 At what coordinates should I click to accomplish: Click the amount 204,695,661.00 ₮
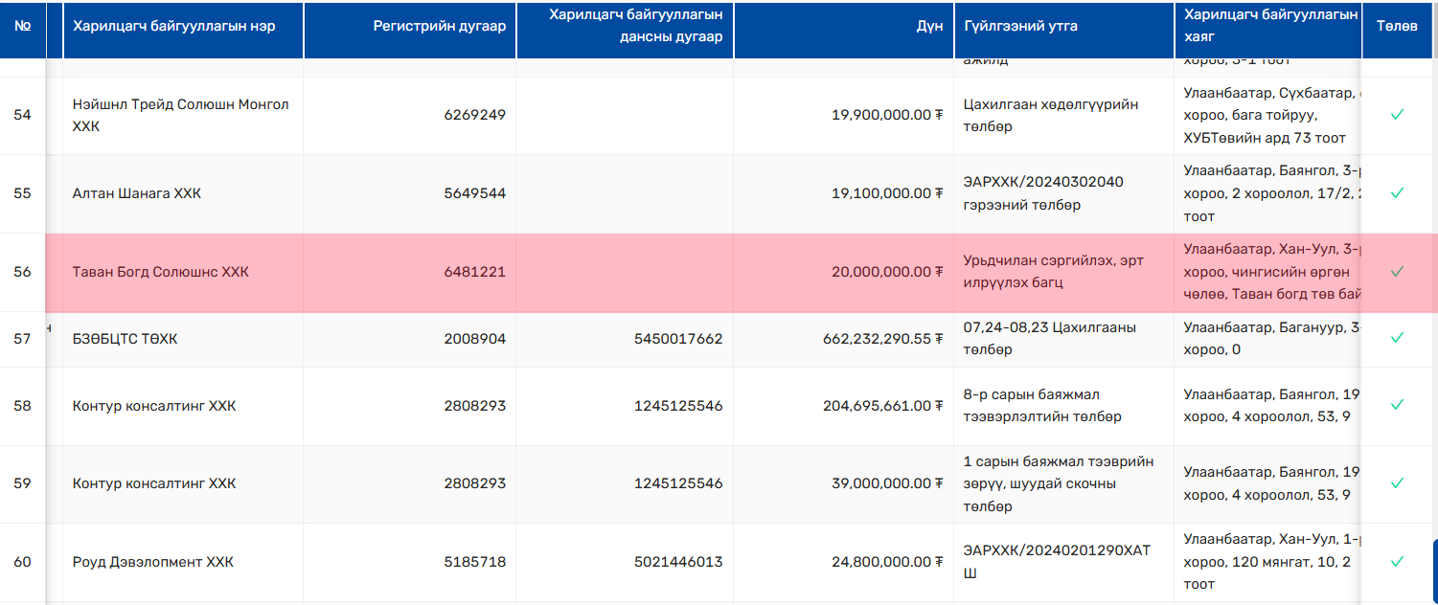pos(883,406)
